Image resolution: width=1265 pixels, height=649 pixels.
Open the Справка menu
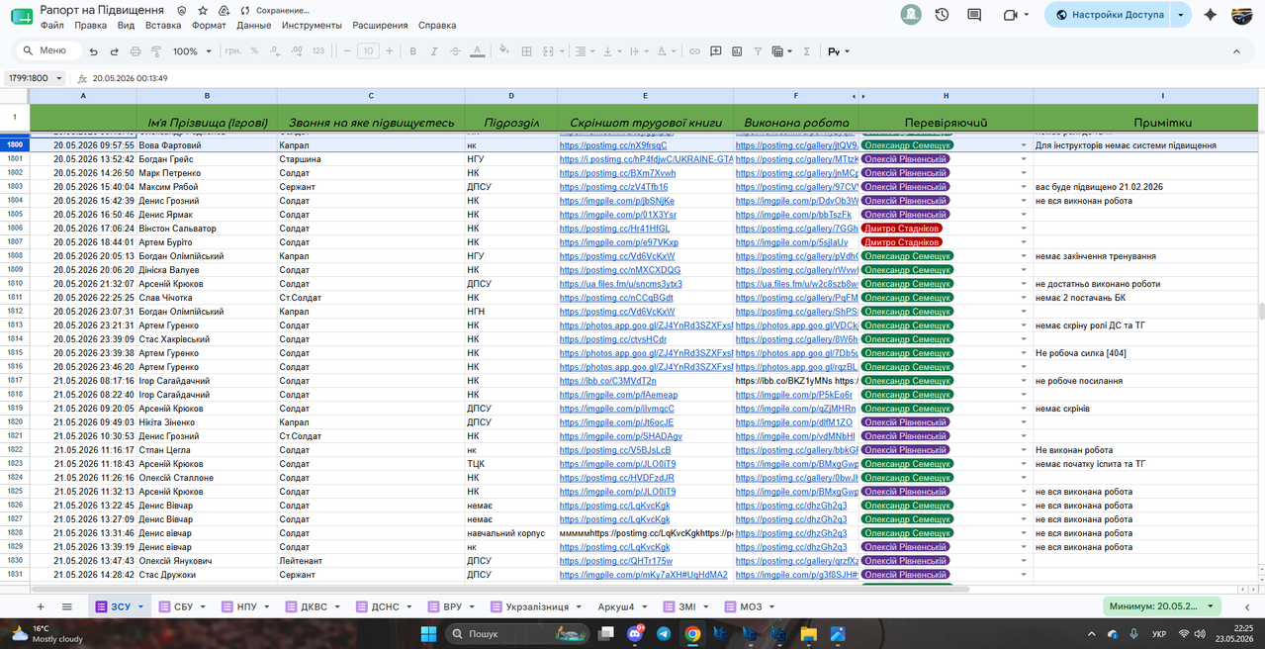click(437, 25)
